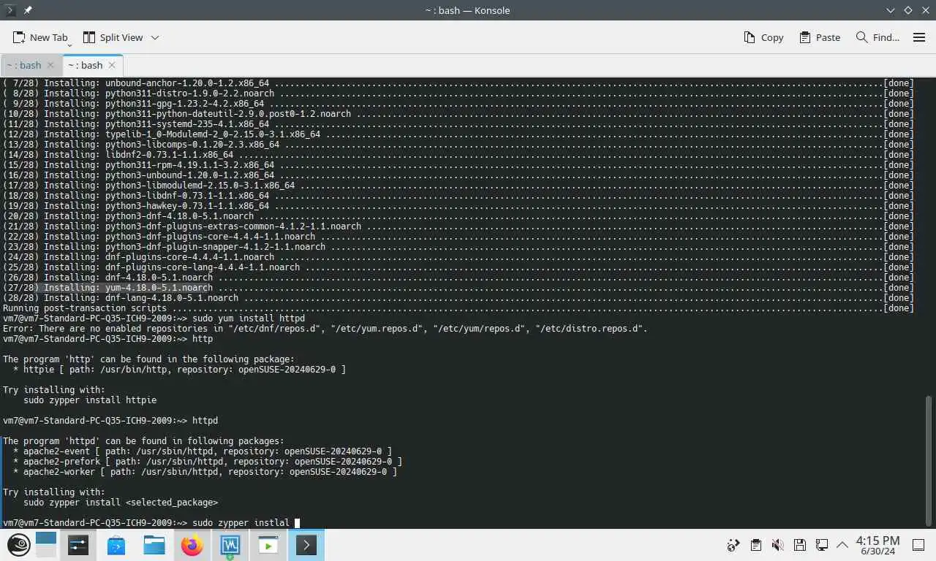The height and width of the screenshot is (561, 936).
Task: Open the Find search tool
Action: (x=877, y=37)
